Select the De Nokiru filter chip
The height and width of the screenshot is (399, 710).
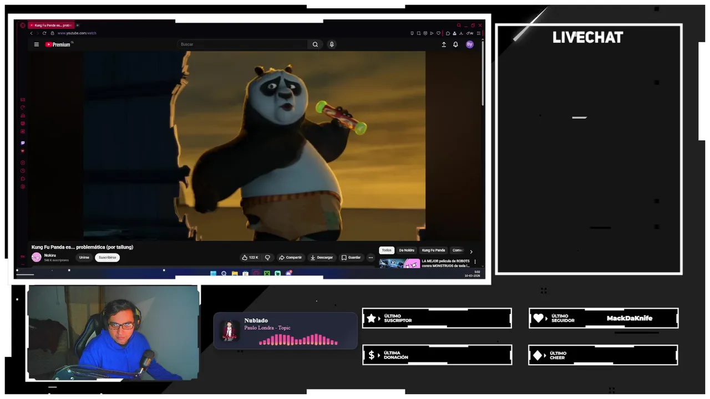coord(407,250)
